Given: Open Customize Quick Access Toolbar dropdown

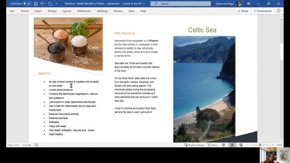Looking at the screenshot, I should coord(56,4).
